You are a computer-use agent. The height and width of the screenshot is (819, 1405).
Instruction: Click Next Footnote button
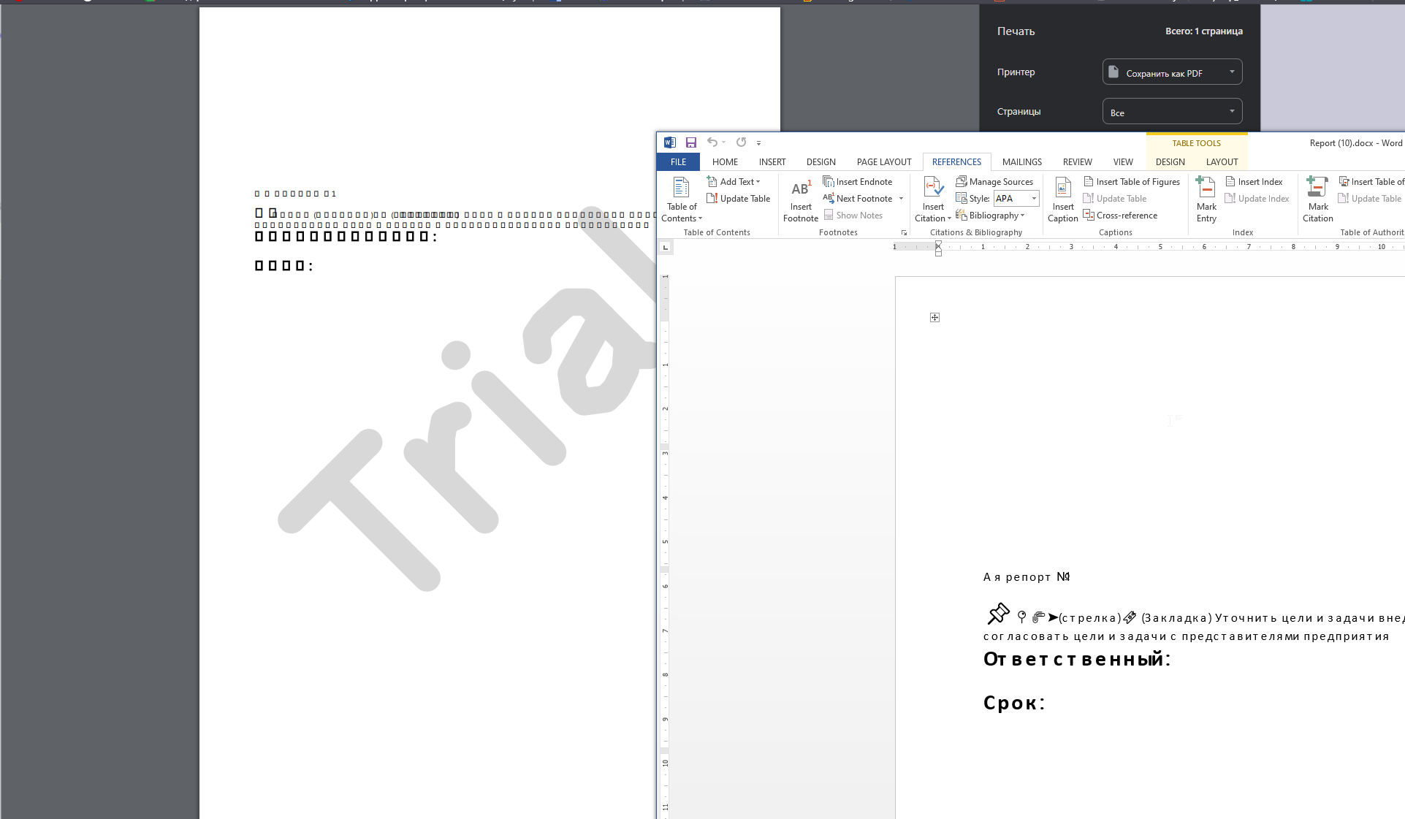tap(858, 199)
